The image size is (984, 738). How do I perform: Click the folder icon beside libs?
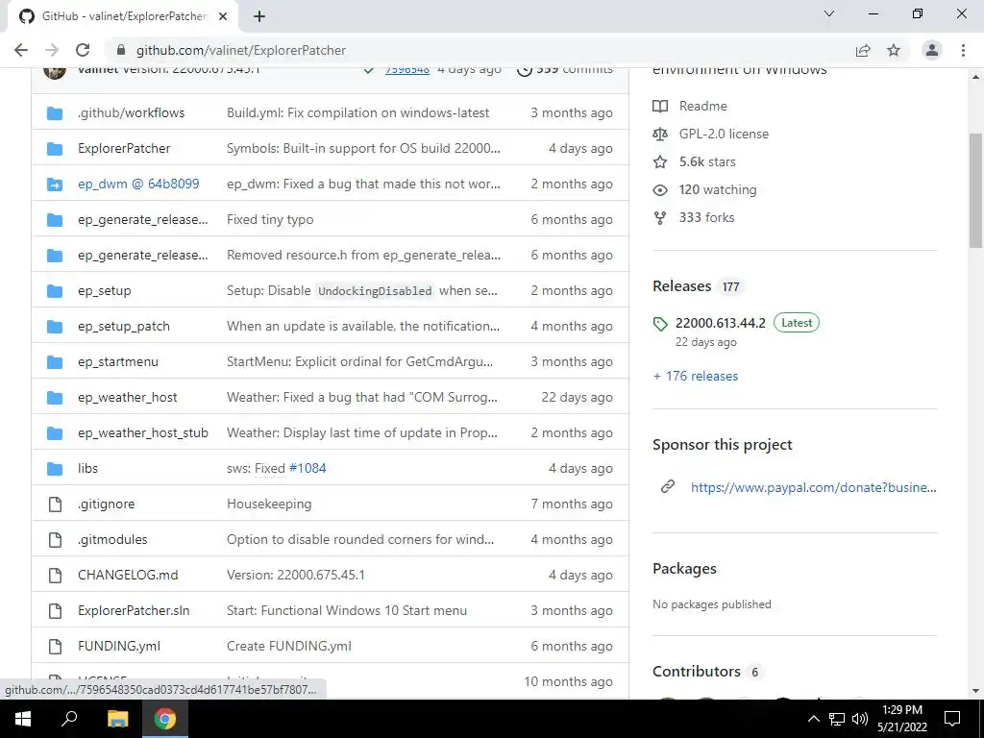tap(55, 469)
